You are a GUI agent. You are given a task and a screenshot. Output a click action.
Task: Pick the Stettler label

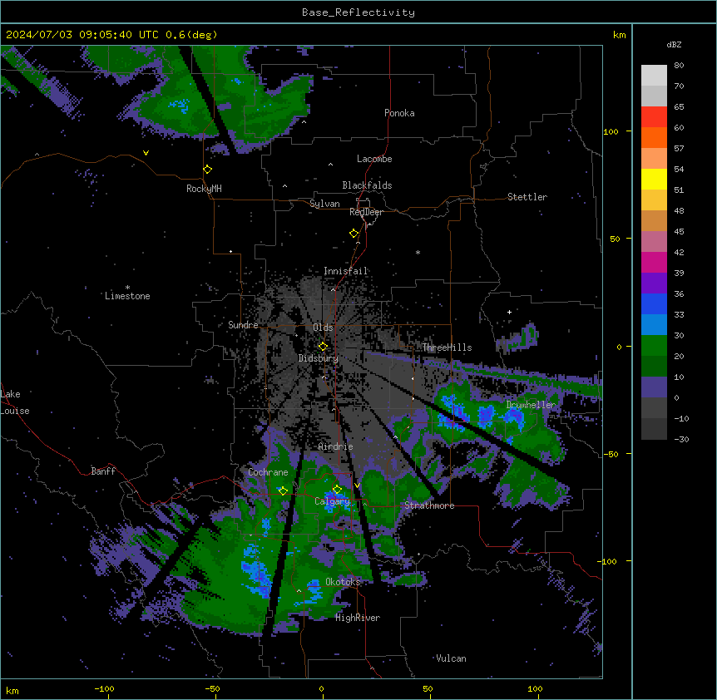[x=527, y=197]
